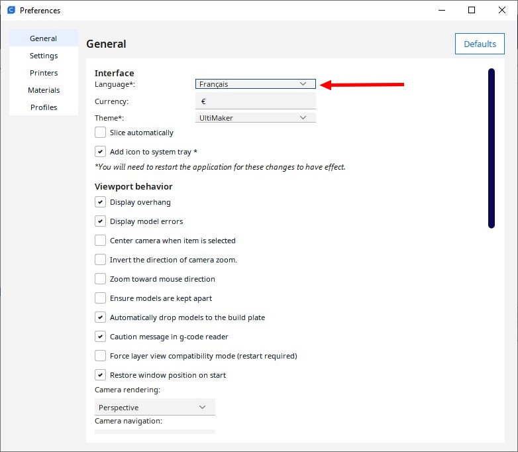Go to the Profiles preferences page
The width and height of the screenshot is (518, 452).
click(x=44, y=107)
